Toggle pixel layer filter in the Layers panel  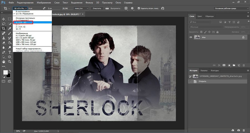click(x=221, y=22)
